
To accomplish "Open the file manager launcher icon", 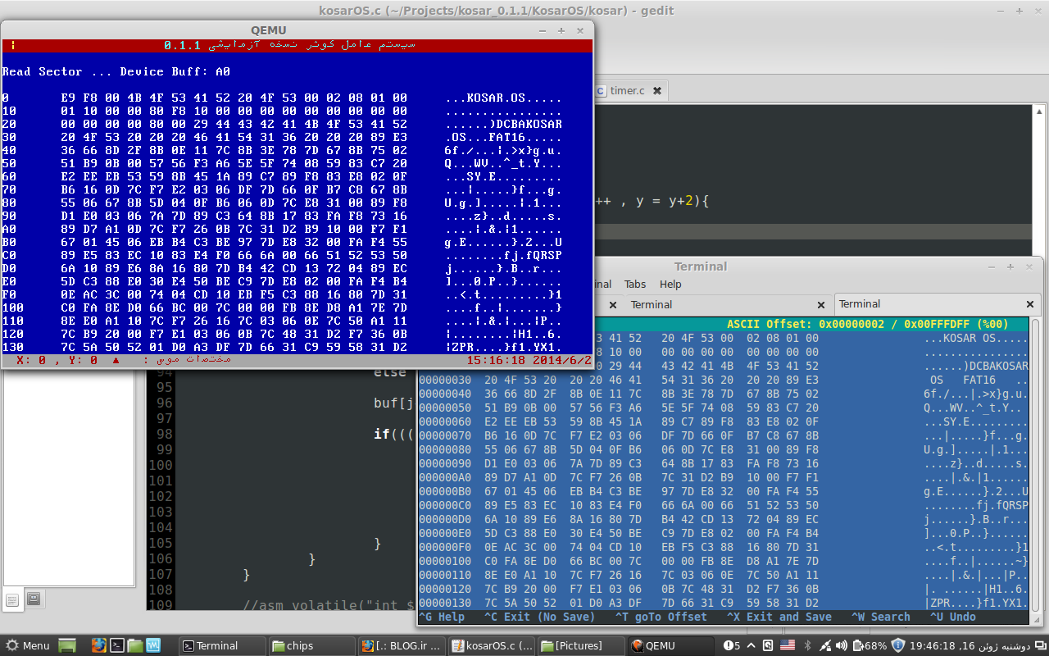I will pyautogui.click(x=135, y=645).
